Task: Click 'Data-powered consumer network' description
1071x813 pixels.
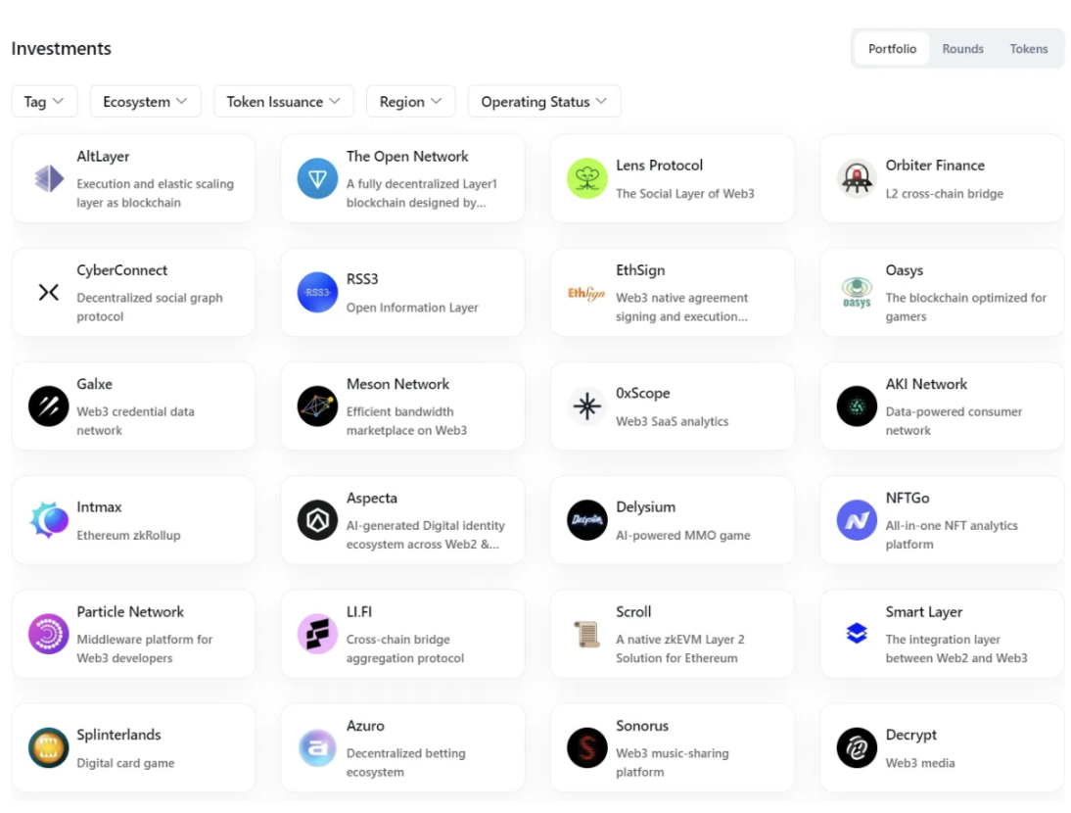Action: (x=954, y=421)
